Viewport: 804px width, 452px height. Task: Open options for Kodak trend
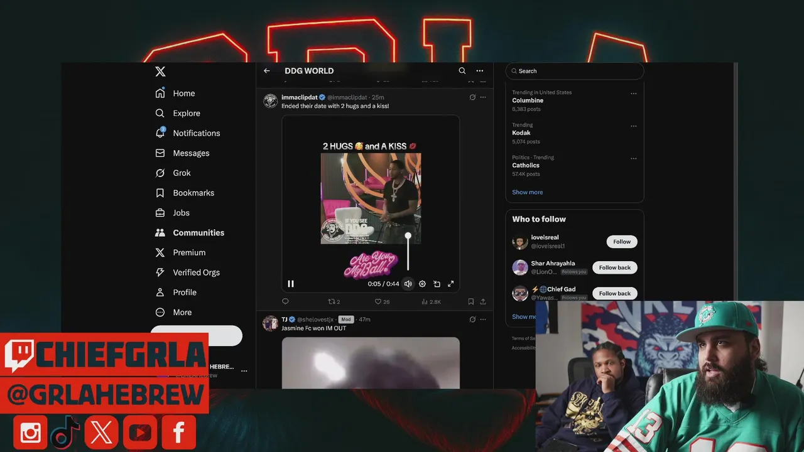click(634, 126)
